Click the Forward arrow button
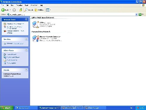146x110 pixels. click(x=14, y=10)
